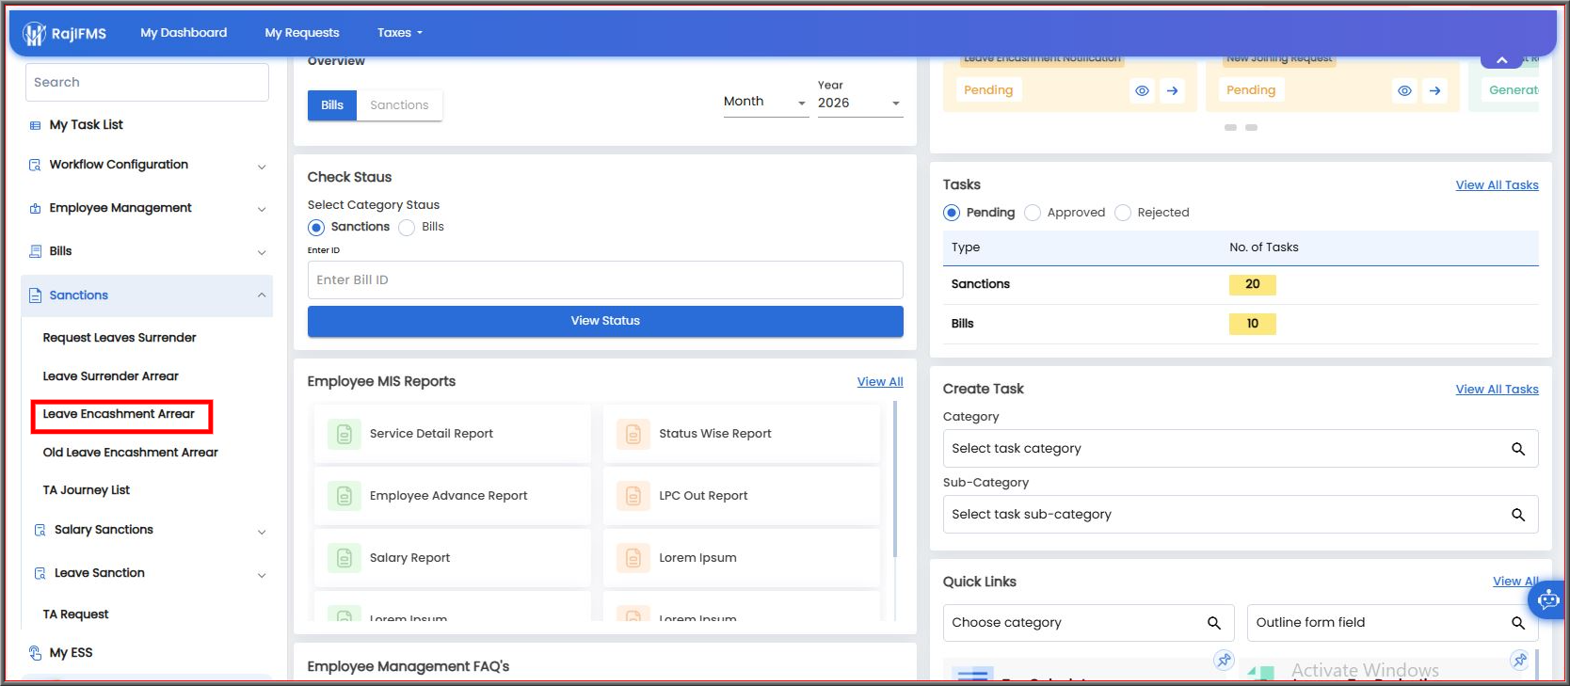Click the My ESS sidebar icon
Viewport: 1570px width, 686px height.
35,653
